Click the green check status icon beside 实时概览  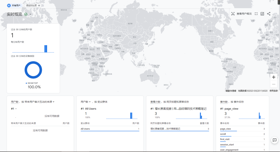(26, 14)
